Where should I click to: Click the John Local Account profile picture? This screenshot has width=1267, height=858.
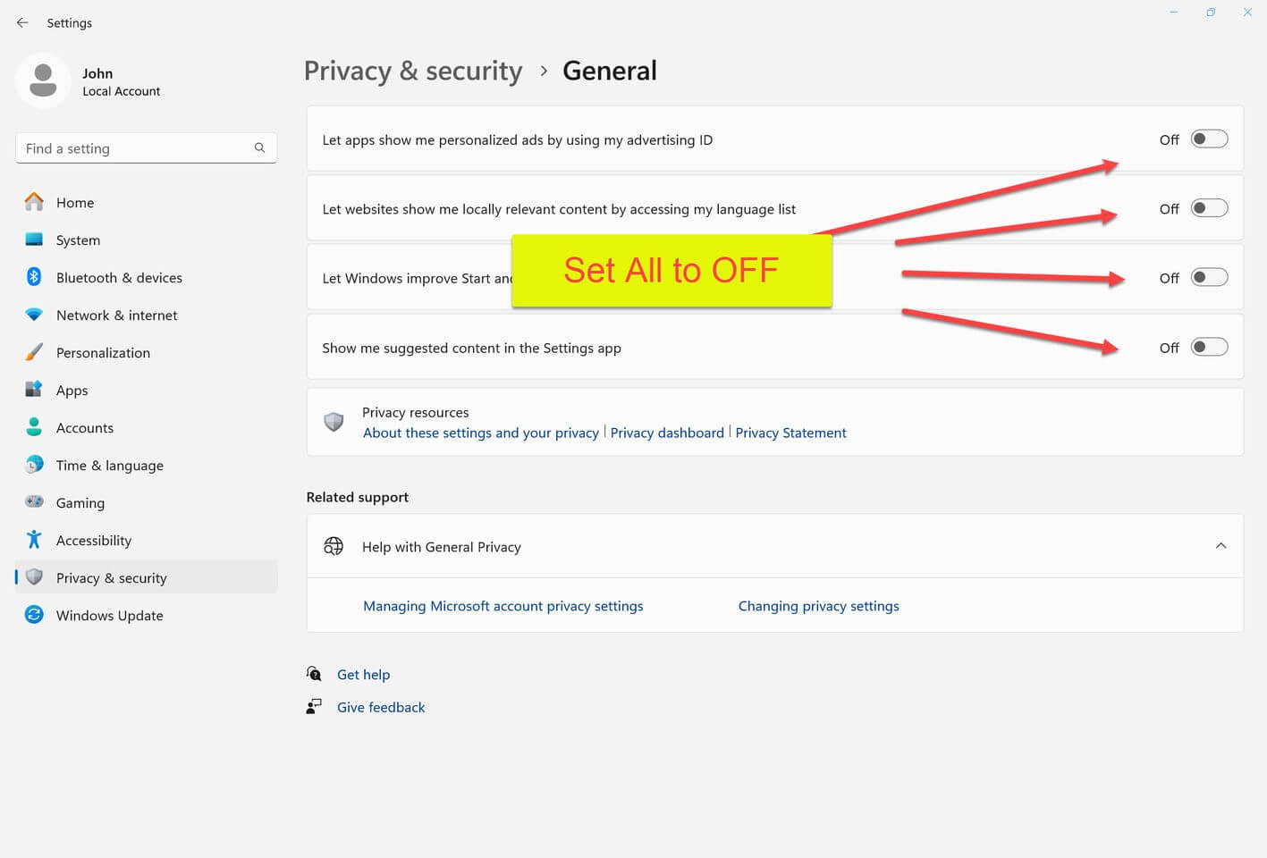[x=43, y=81]
